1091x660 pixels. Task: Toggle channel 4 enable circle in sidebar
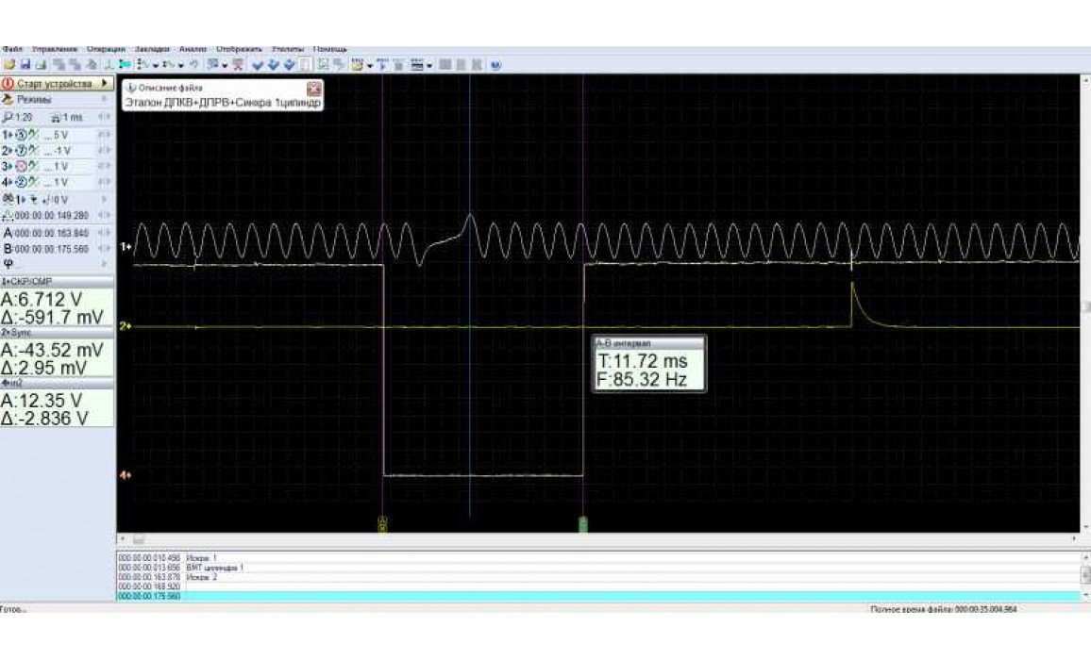point(21,182)
